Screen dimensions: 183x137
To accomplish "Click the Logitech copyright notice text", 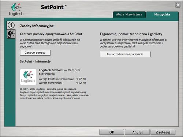I will (54, 94).
